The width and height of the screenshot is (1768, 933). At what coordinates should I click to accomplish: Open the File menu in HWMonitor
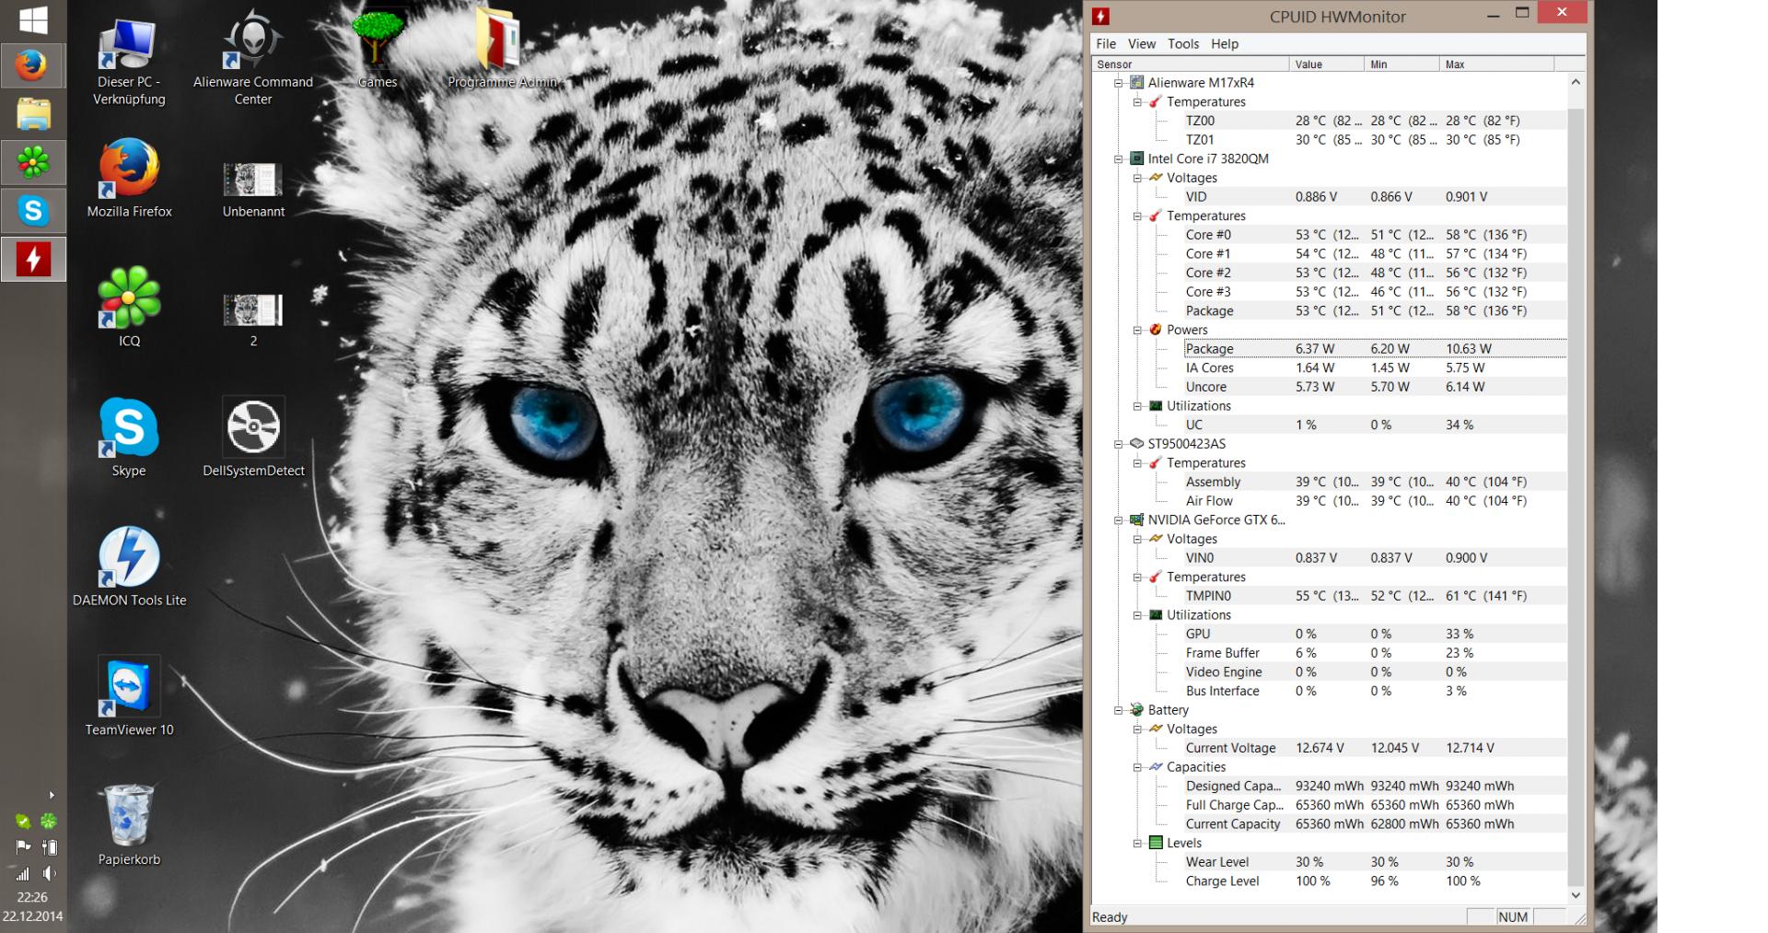tap(1106, 44)
